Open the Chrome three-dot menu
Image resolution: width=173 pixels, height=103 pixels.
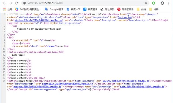coord(169,3)
